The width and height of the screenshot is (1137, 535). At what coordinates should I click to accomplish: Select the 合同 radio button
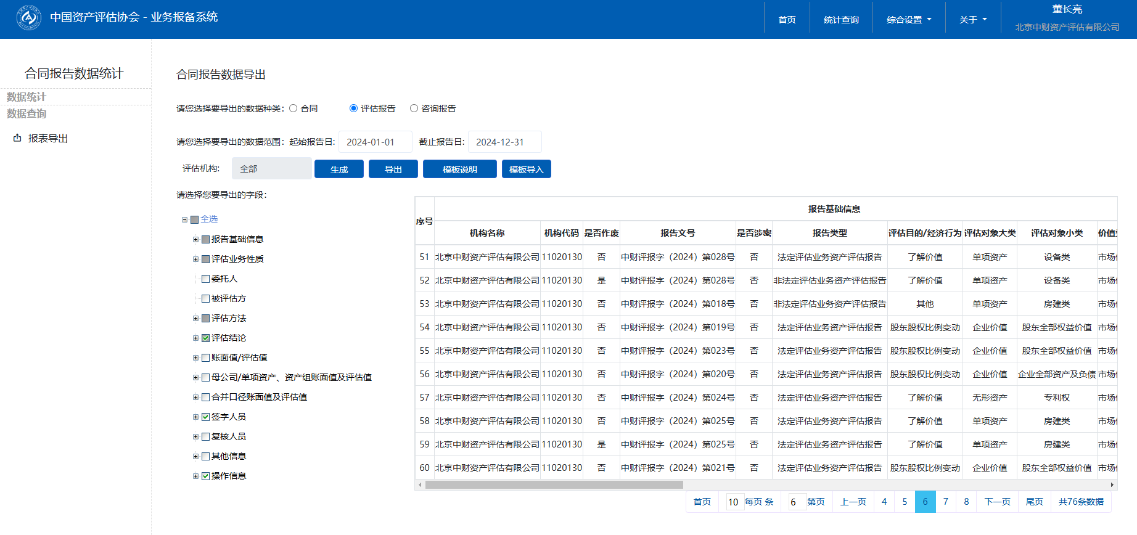point(293,108)
